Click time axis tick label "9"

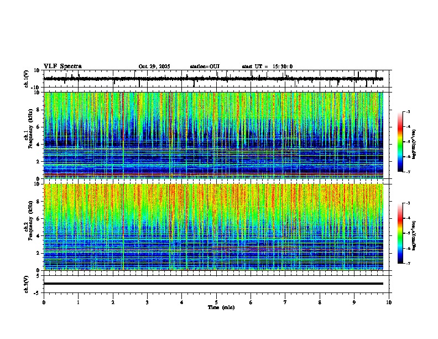click(354, 302)
